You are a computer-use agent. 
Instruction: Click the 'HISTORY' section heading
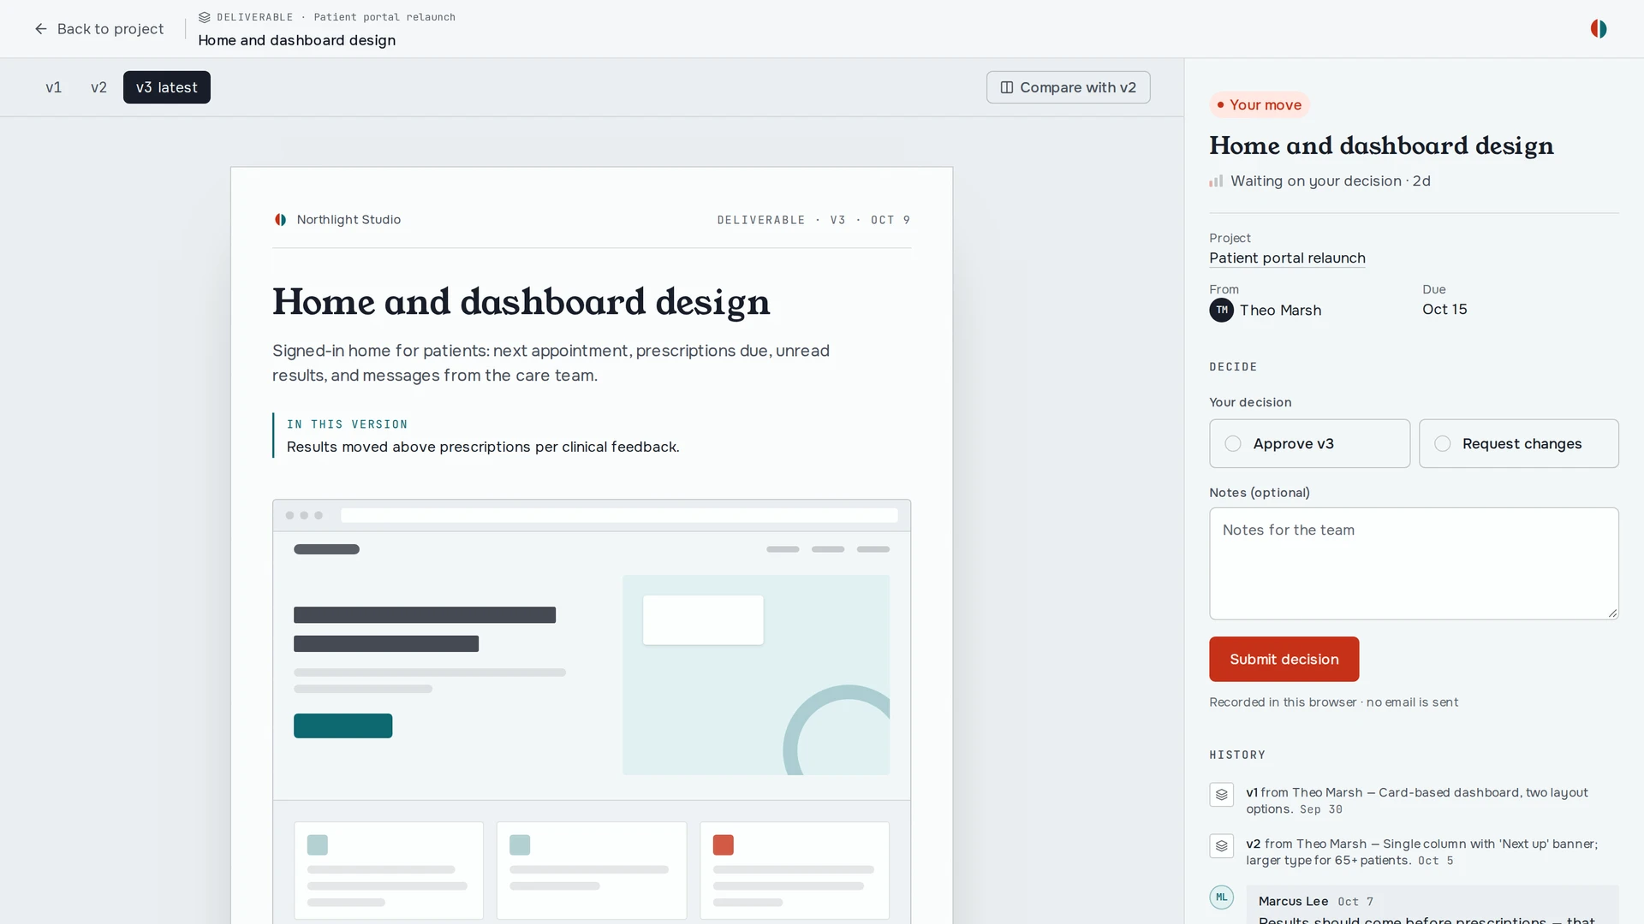click(1237, 755)
